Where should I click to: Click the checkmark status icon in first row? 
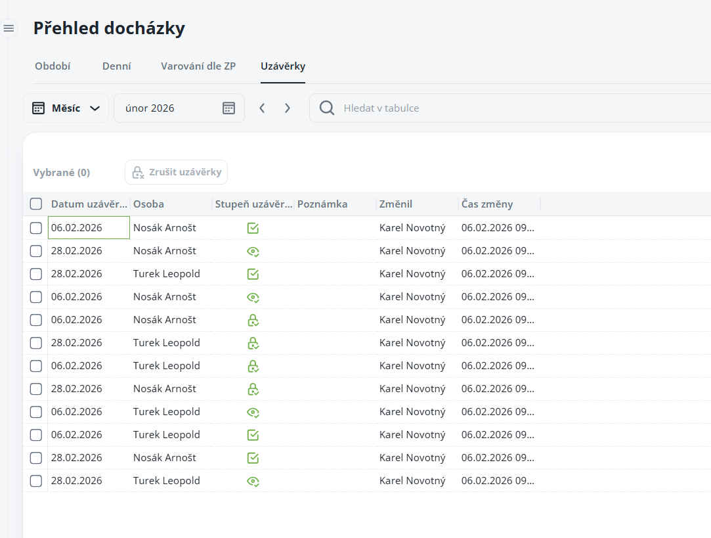(x=253, y=228)
